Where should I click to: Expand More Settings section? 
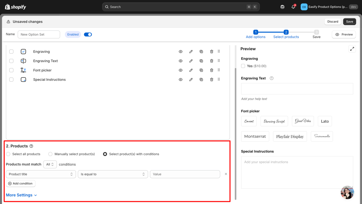(22, 195)
